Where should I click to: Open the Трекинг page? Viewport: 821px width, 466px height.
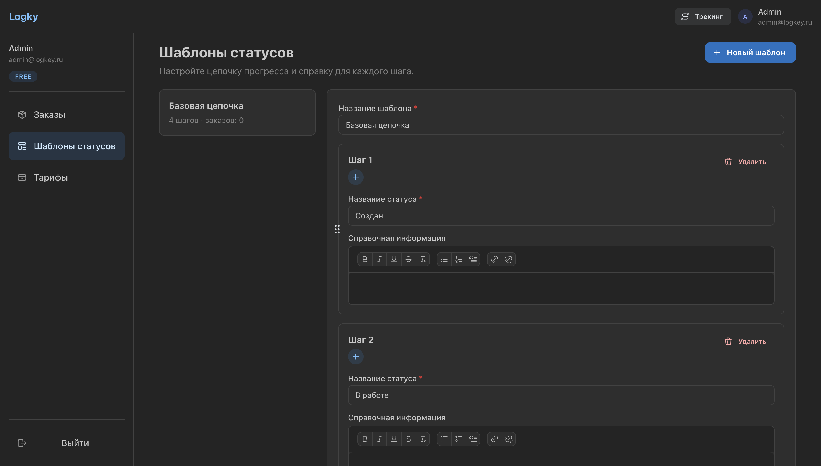(x=703, y=16)
